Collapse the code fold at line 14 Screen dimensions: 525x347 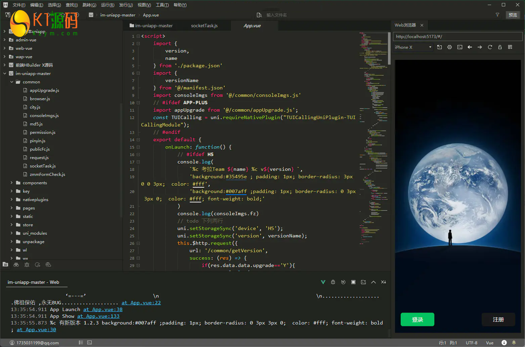(138, 140)
